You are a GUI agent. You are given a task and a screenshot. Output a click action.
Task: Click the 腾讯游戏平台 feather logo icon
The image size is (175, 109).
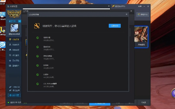[113, 6]
